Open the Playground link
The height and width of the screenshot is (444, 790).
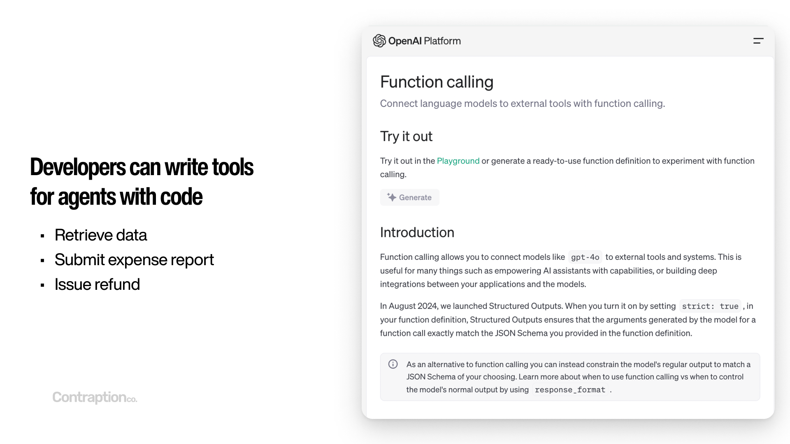point(458,161)
